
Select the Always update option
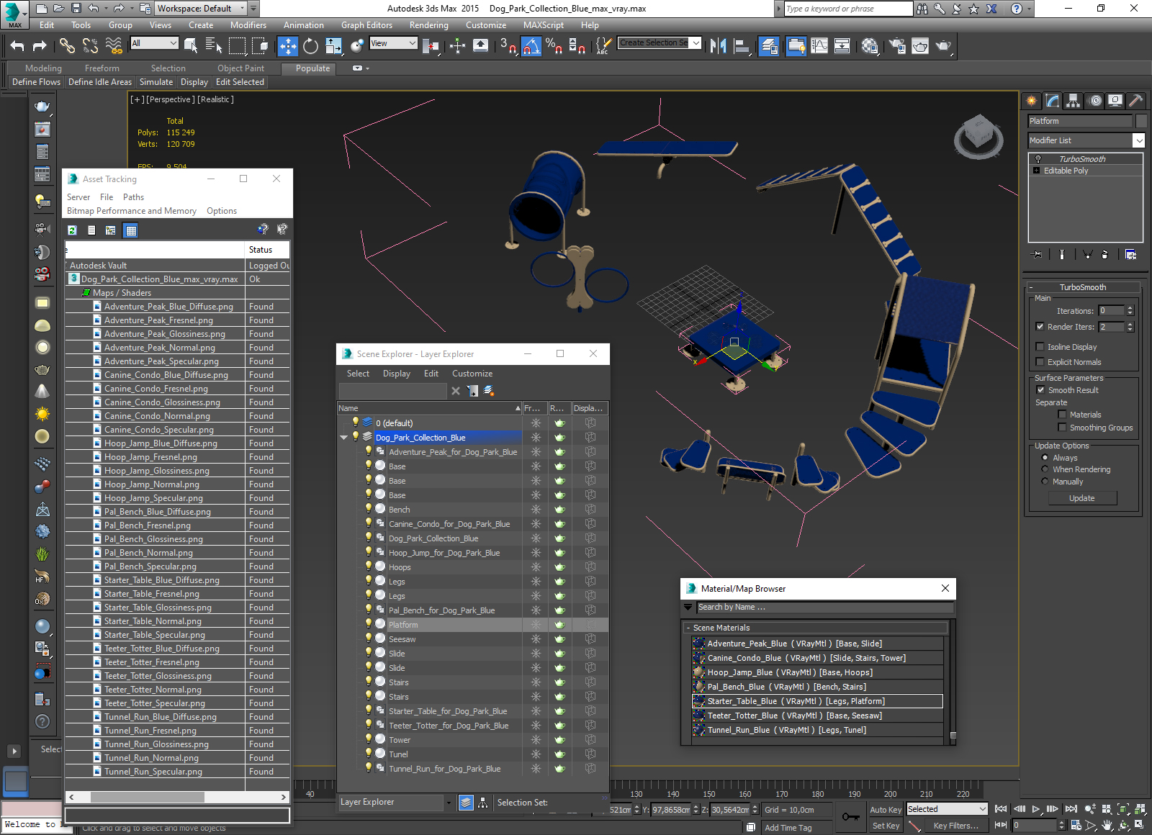coord(1045,457)
